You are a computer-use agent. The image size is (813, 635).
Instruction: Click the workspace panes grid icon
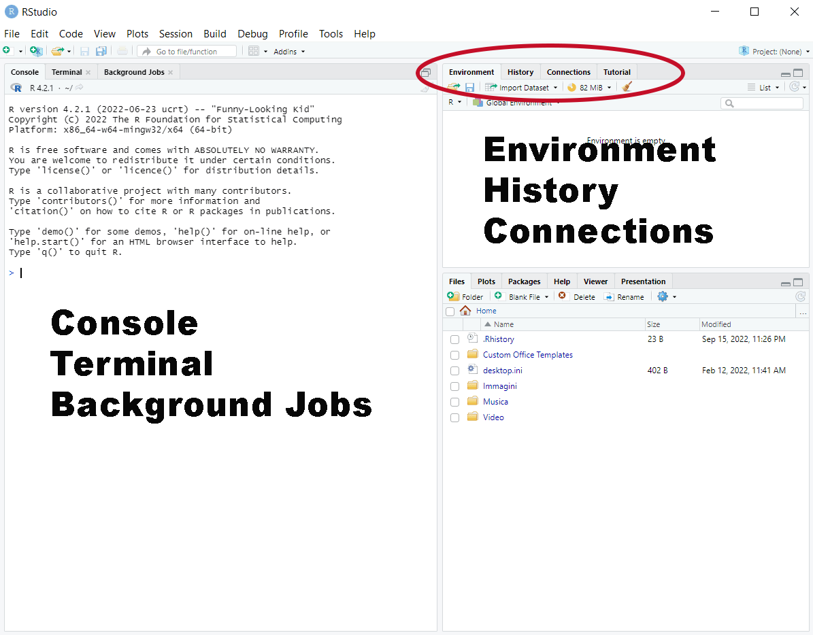point(254,51)
